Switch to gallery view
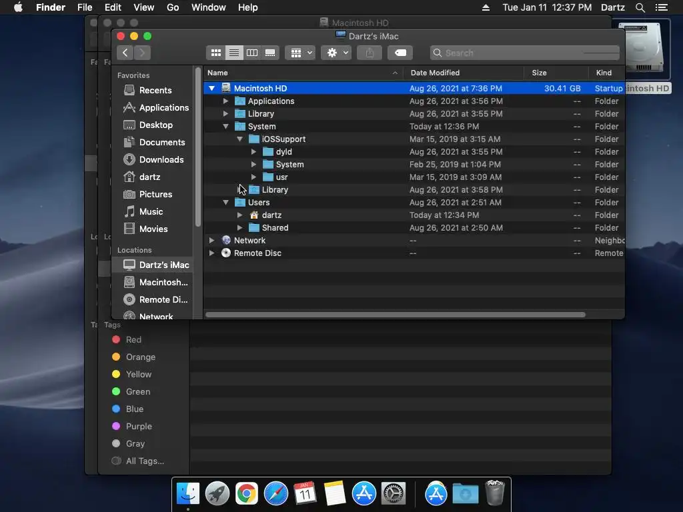The image size is (683, 512). 270,53
